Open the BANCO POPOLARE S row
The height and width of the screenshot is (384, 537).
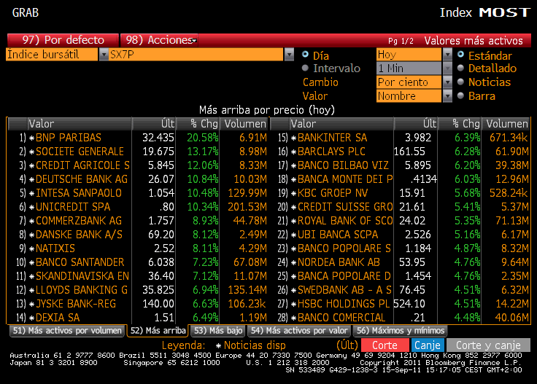(401, 248)
